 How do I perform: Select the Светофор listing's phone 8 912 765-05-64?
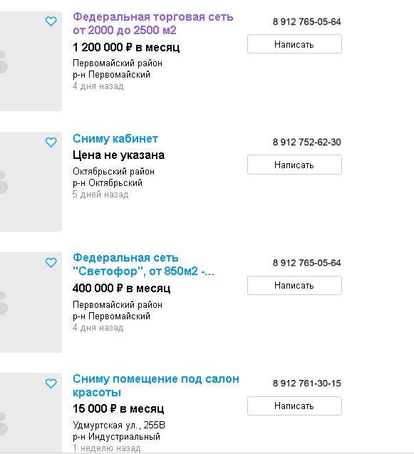[307, 263]
